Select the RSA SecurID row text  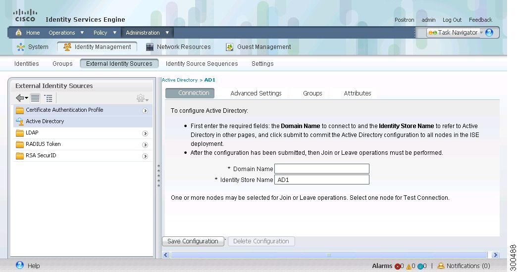tap(41, 155)
